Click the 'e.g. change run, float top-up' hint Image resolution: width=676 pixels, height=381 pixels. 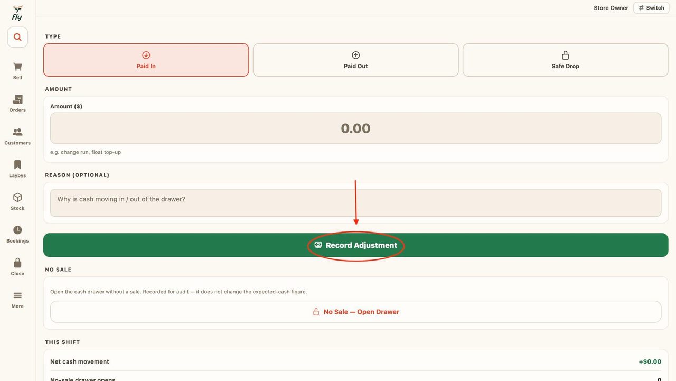(x=86, y=152)
